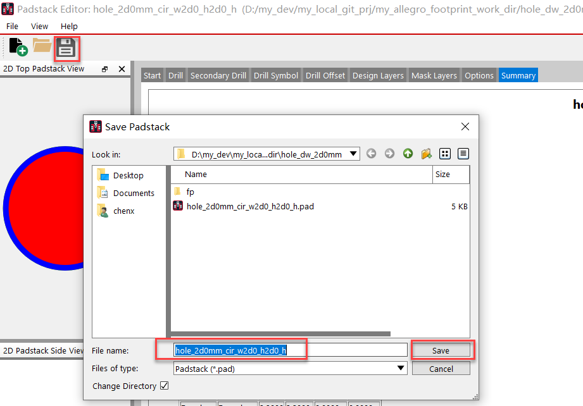
Task: Float the 2D Top Padstack View panel
Action: 105,69
